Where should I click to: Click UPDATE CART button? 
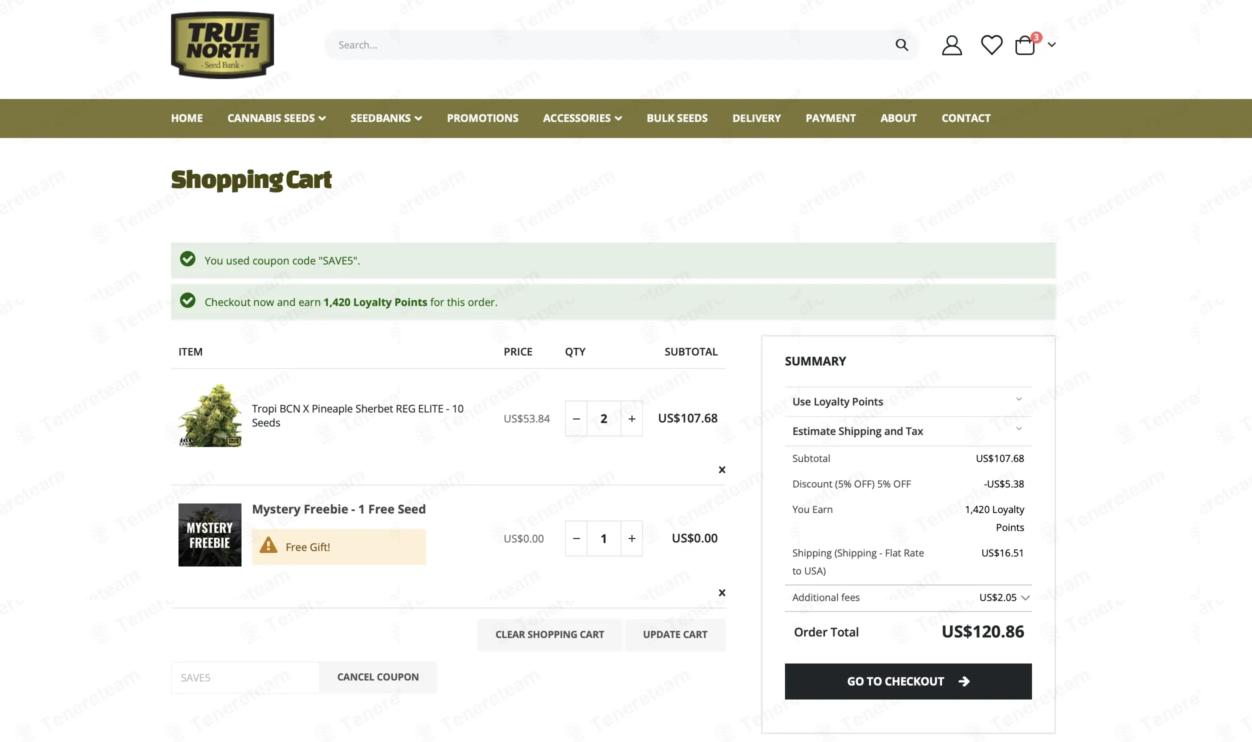pyautogui.click(x=675, y=634)
